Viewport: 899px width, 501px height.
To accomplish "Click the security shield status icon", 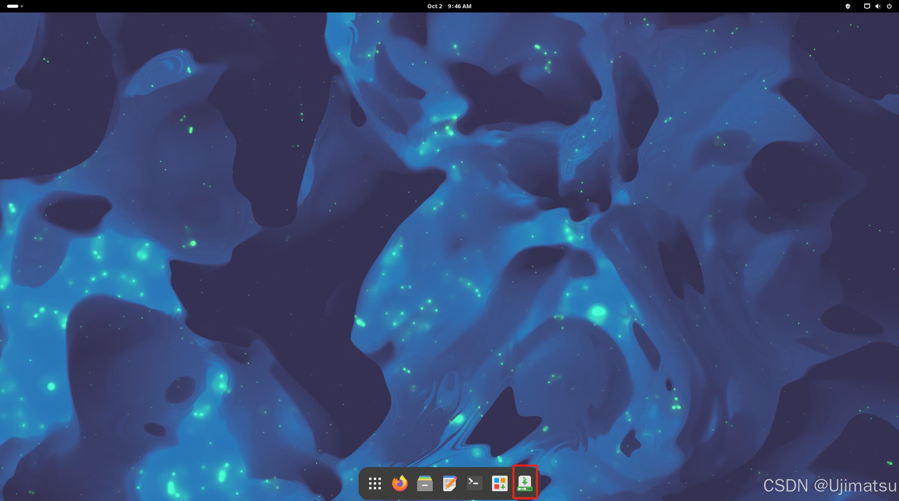I will click(847, 6).
